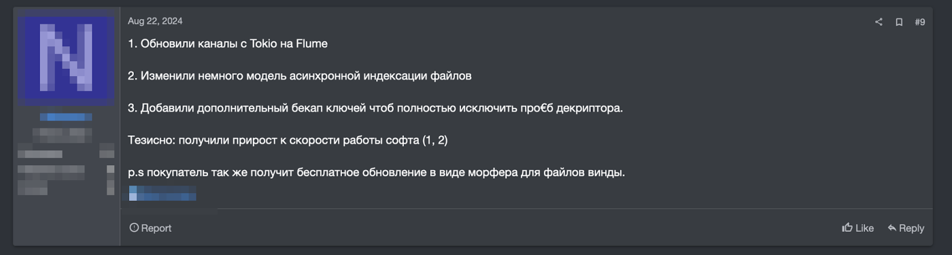Click the Aug 22, 2024 timestamp
The width and height of the screenshot is (952, 255).
[155, 21]
